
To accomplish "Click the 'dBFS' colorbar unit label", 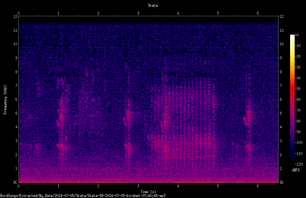I will point(296,170).
